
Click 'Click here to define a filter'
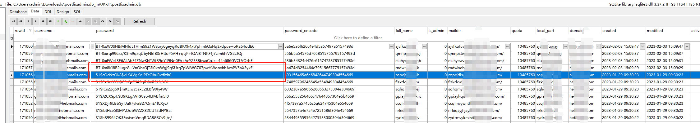358,37
